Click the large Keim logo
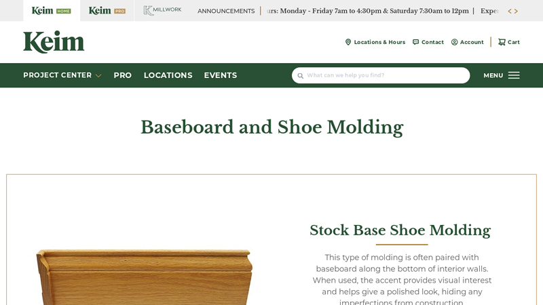The width and height of the screenshot is (543, 305). [54, 42]
